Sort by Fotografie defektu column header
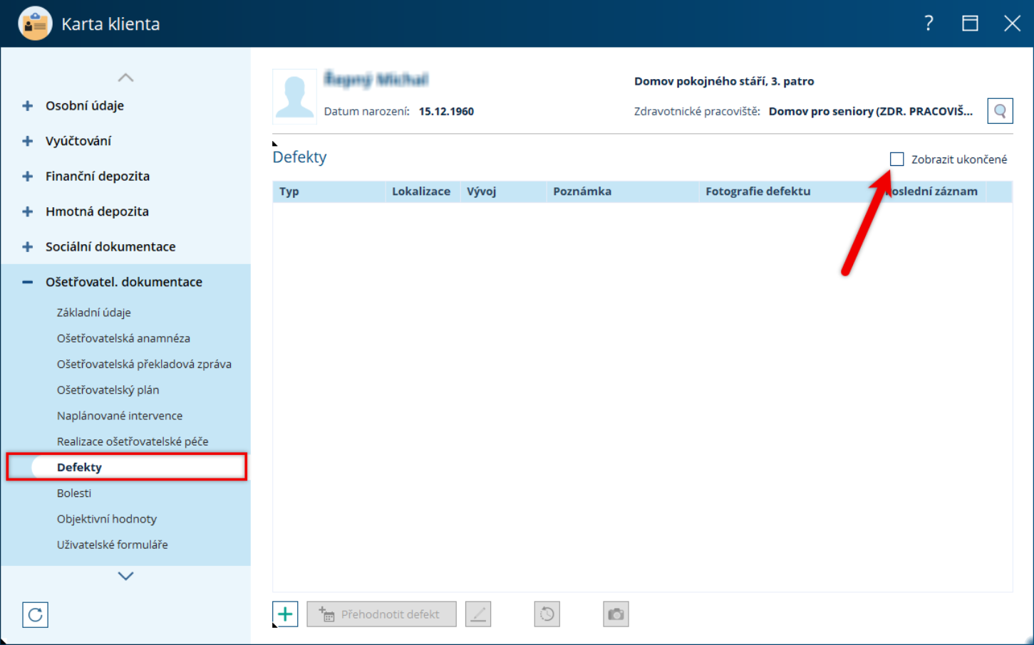This screenshot has height=645, width=1034. 788,192
